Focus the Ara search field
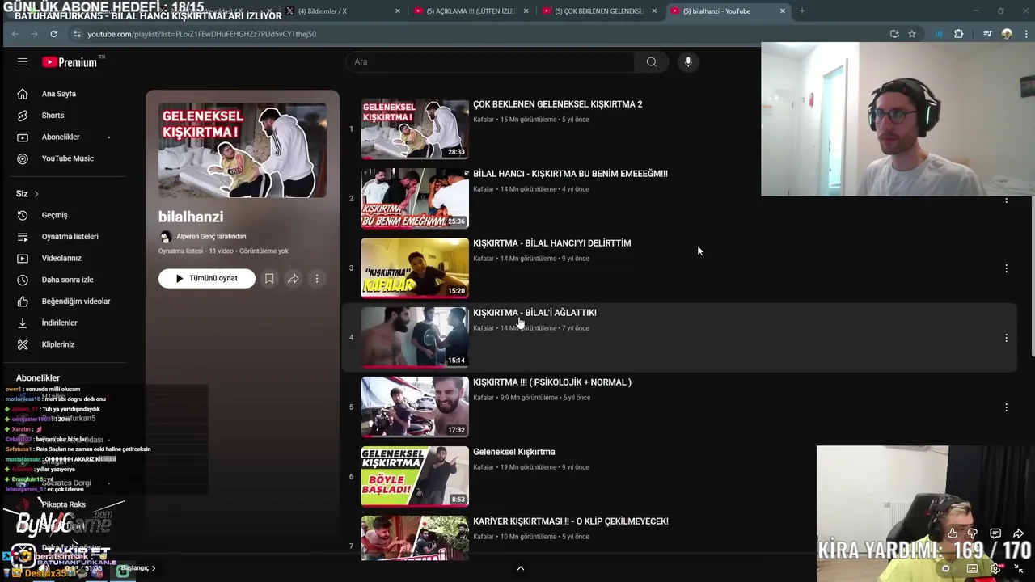The image size is (1035, 582). click(491, 61)
